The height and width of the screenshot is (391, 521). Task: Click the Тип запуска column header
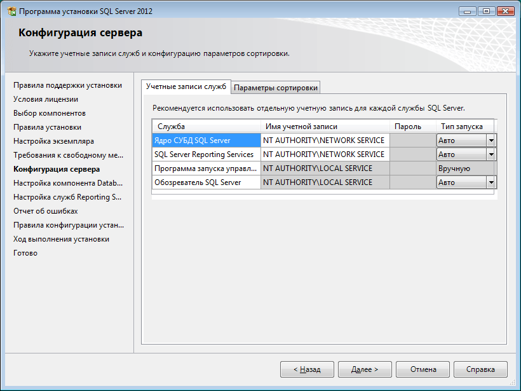pos(465,127)
